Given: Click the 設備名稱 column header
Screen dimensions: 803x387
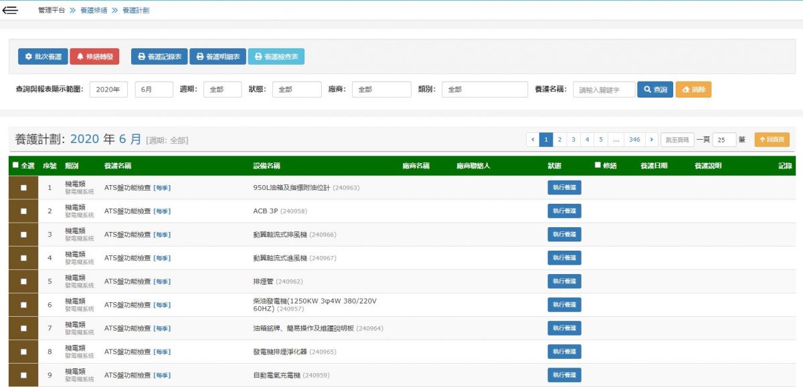Looking at the screenshot, I should pos(266,166).
